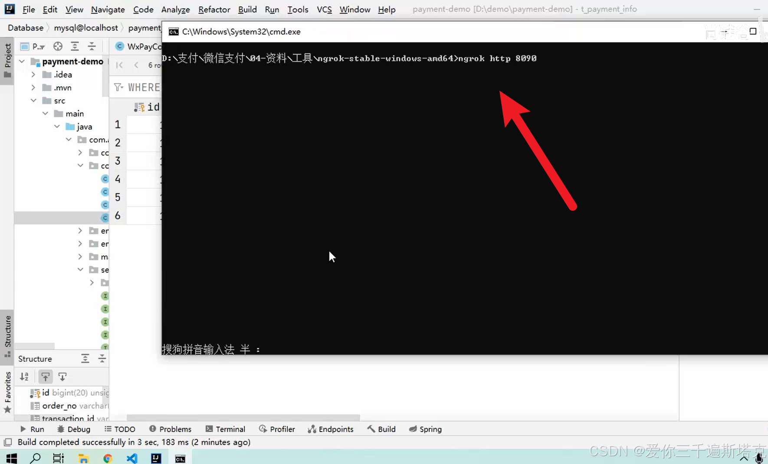Open the Window menu

[354, 9]
